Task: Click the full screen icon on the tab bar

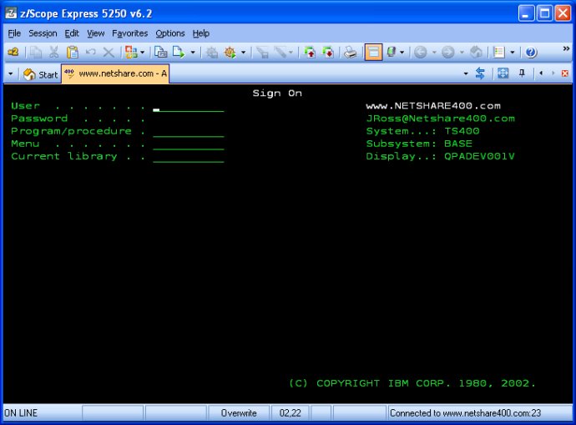Action: pyautogui.click(x=503, y=73)
